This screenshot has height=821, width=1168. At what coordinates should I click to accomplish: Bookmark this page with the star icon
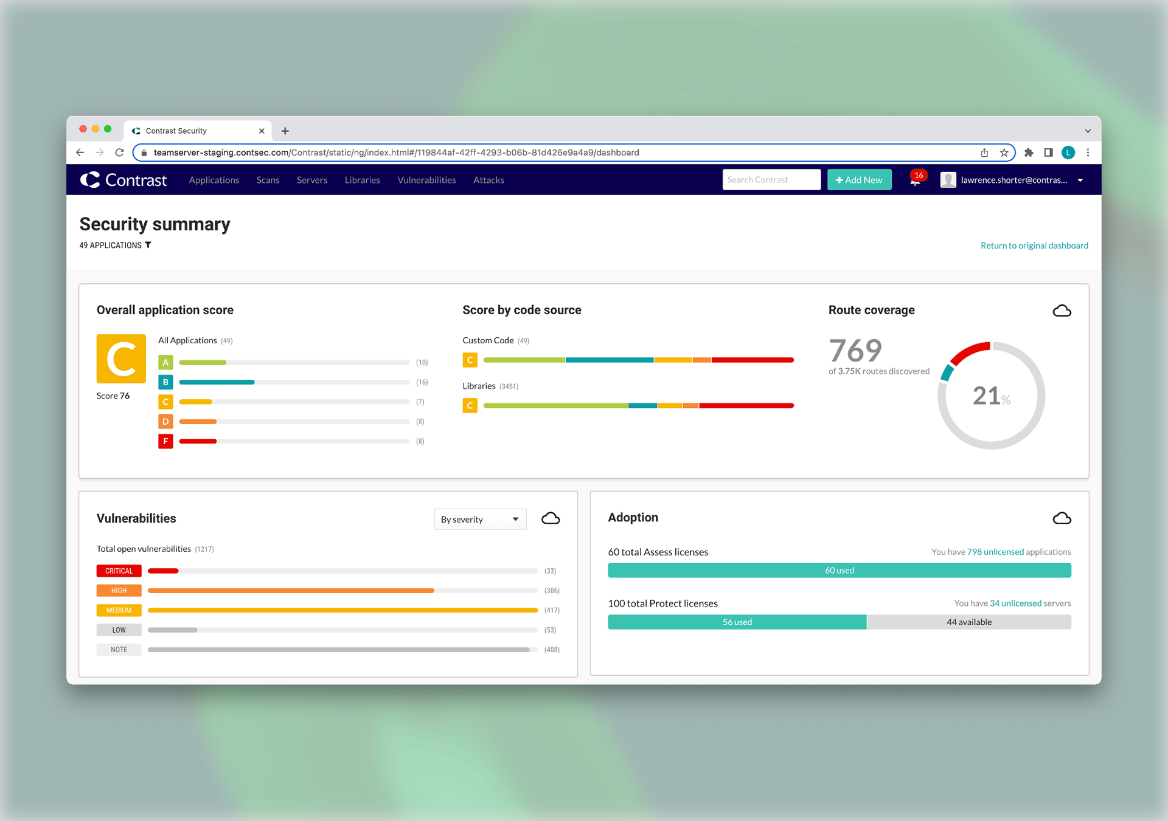pyautogui.click(x=1004, y=153)
